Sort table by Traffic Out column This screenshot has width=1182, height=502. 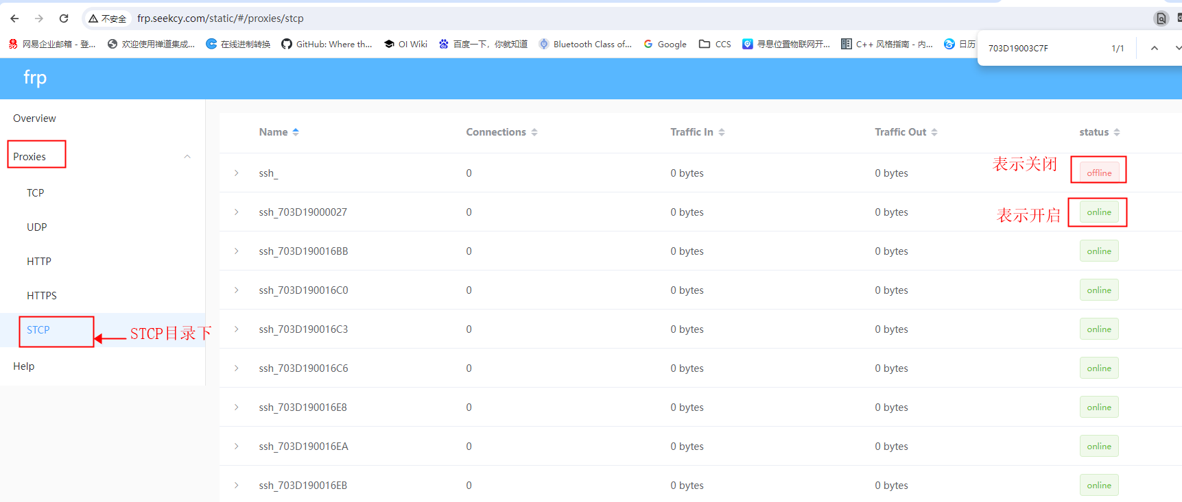[934, 132]
